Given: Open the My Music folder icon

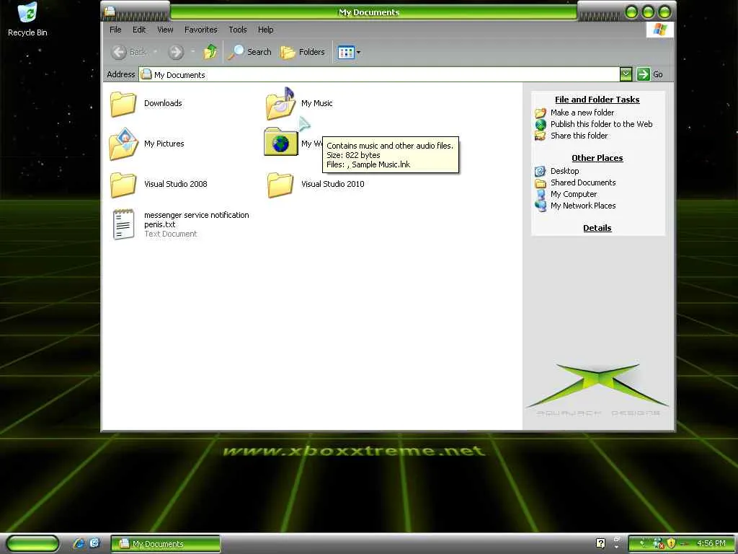Looking at the screenshot, I should pyautogui.click(x=280, y=104).
